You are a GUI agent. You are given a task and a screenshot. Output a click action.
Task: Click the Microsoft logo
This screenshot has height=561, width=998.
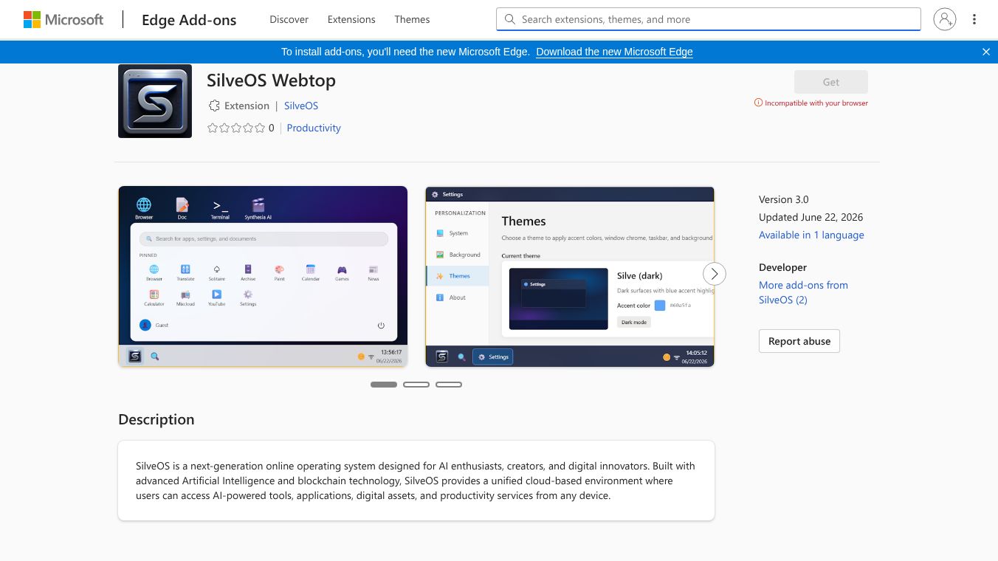pyautogui.click(x=63, y=20)
